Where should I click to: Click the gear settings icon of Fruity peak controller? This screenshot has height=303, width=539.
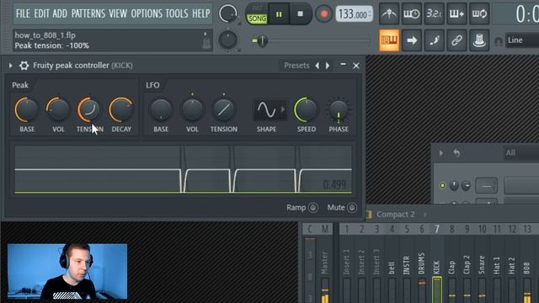[x=24, y=66]
